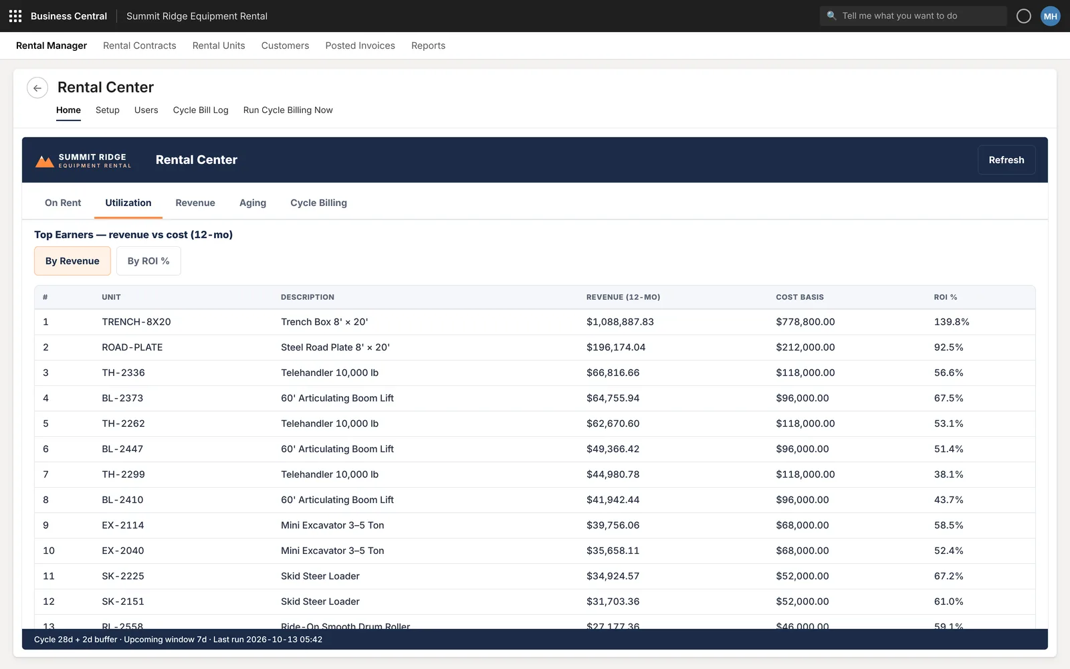Switch to the Setup tab
The width and height of the screenshot is (1070, 669).
[x=108, y=110]
